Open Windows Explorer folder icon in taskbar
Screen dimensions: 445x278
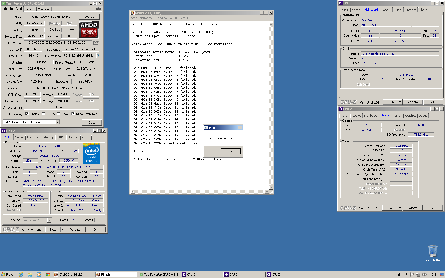pyautogui.click(x=30, y=275)
